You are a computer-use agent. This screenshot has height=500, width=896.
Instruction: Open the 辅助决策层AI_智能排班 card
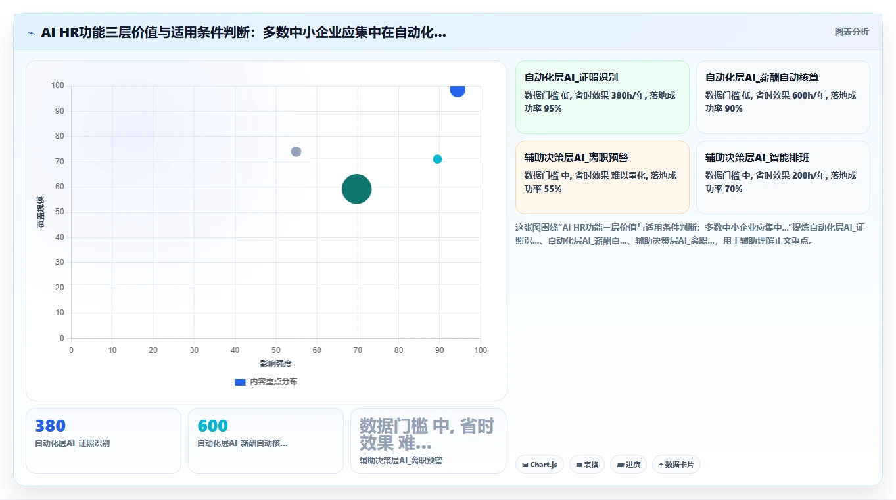point(783,177)
